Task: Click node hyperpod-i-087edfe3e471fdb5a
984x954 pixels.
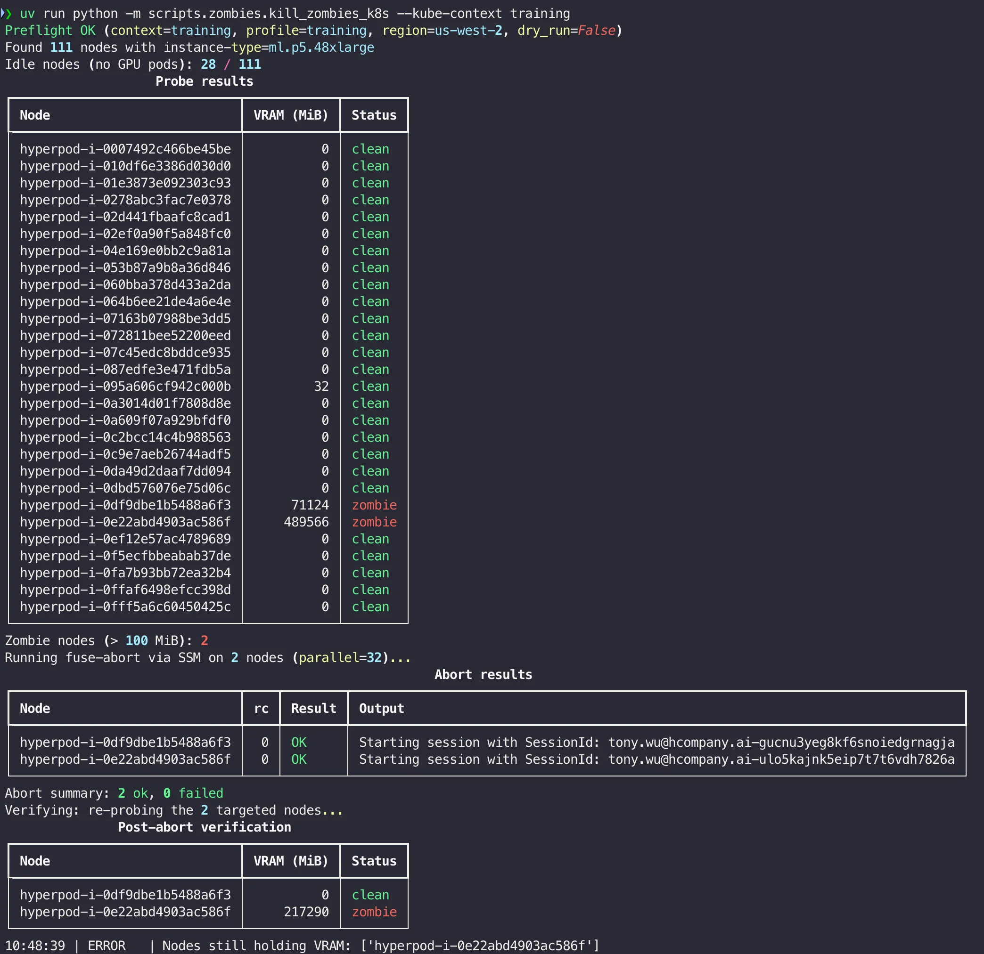Action: point(125,370)
